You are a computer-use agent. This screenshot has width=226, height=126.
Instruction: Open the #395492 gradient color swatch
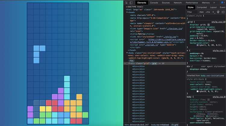point(208,114)
